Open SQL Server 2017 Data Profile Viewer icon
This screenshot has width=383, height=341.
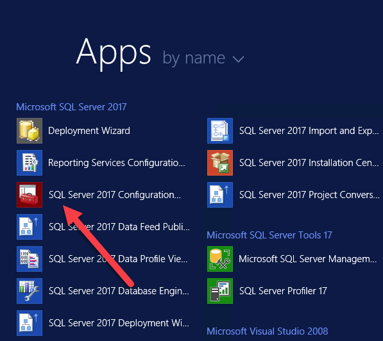[30, 259]
